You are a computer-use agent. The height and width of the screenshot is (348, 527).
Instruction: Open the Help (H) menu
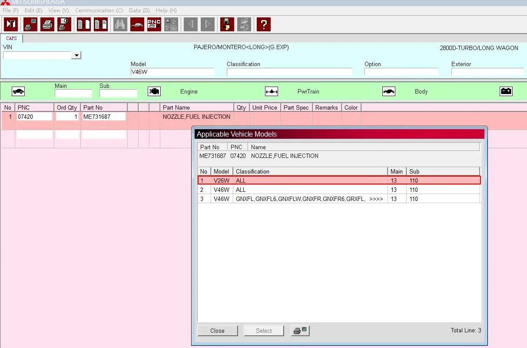166,10
